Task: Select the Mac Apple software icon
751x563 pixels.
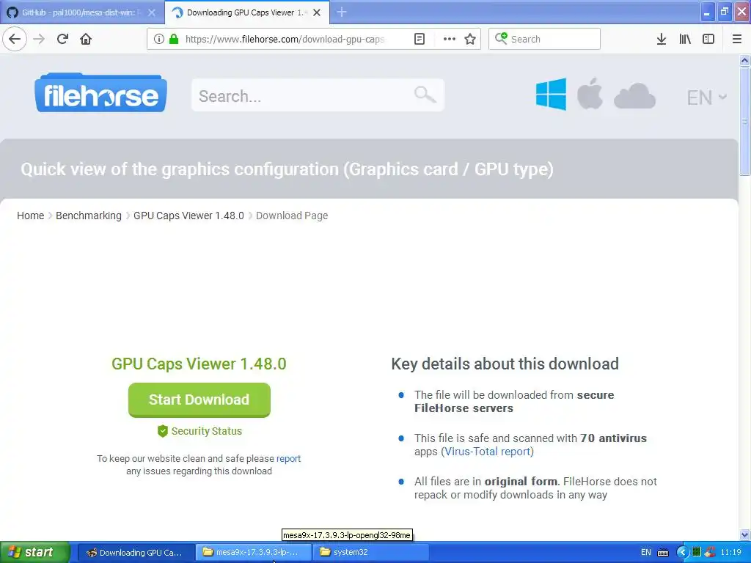Action: [590, 94]
